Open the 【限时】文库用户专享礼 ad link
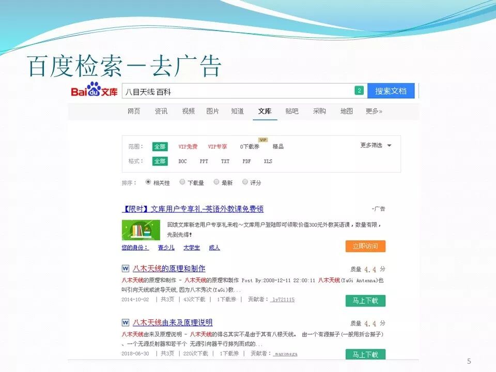 (193, 209)
